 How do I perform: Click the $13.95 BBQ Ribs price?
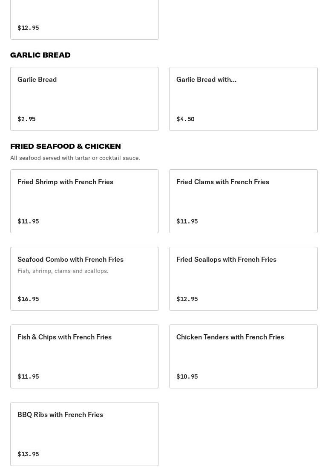pos(28,454)
